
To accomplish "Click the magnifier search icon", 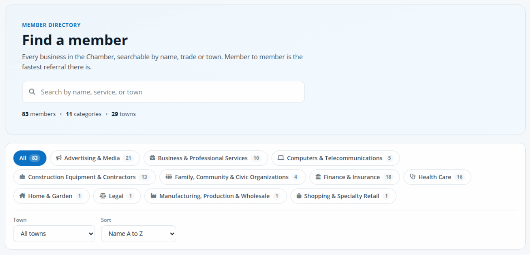I will tap(32, 92).
